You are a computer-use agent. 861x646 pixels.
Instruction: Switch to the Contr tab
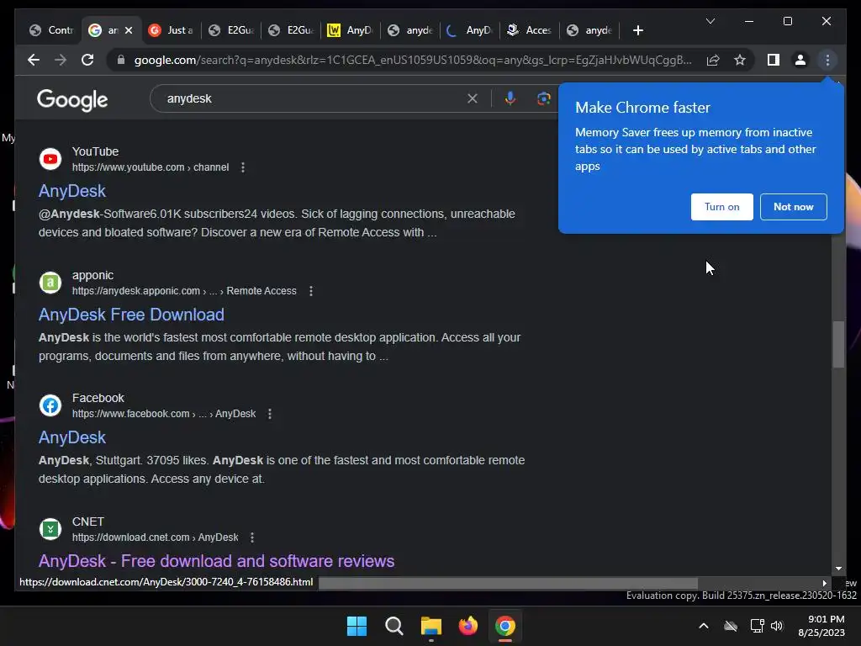(51, 30)
